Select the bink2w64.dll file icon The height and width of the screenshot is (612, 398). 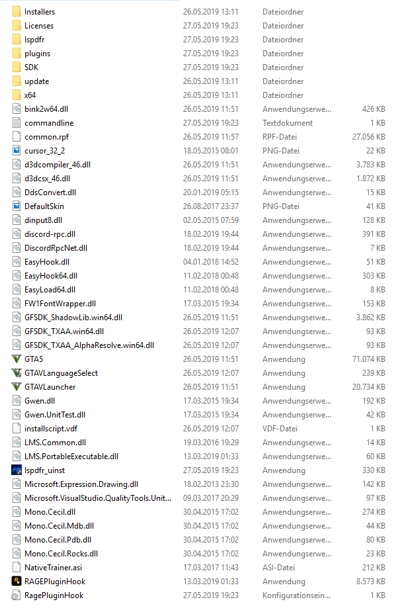[17, 109]
